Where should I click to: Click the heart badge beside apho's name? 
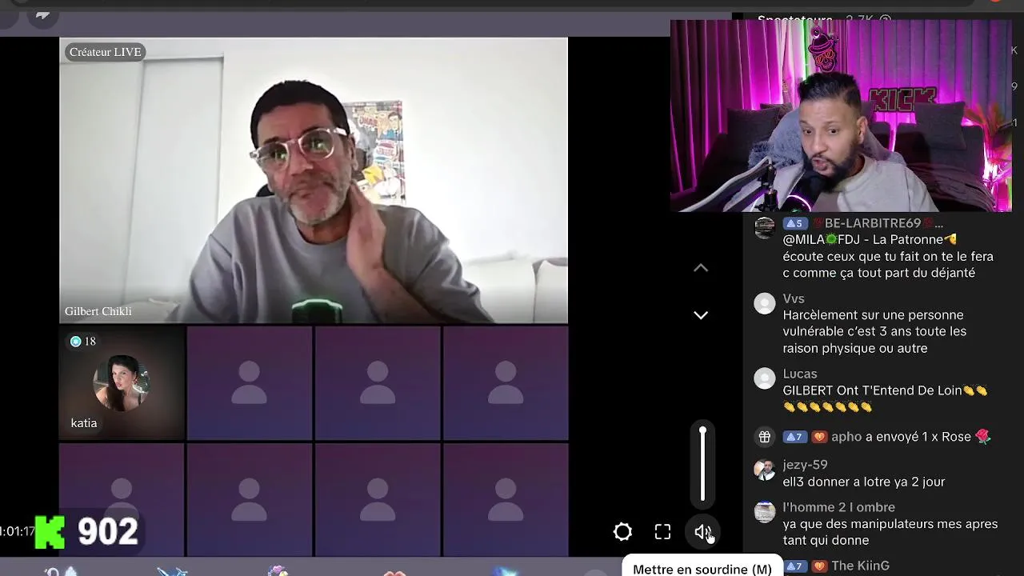(819, 437)
